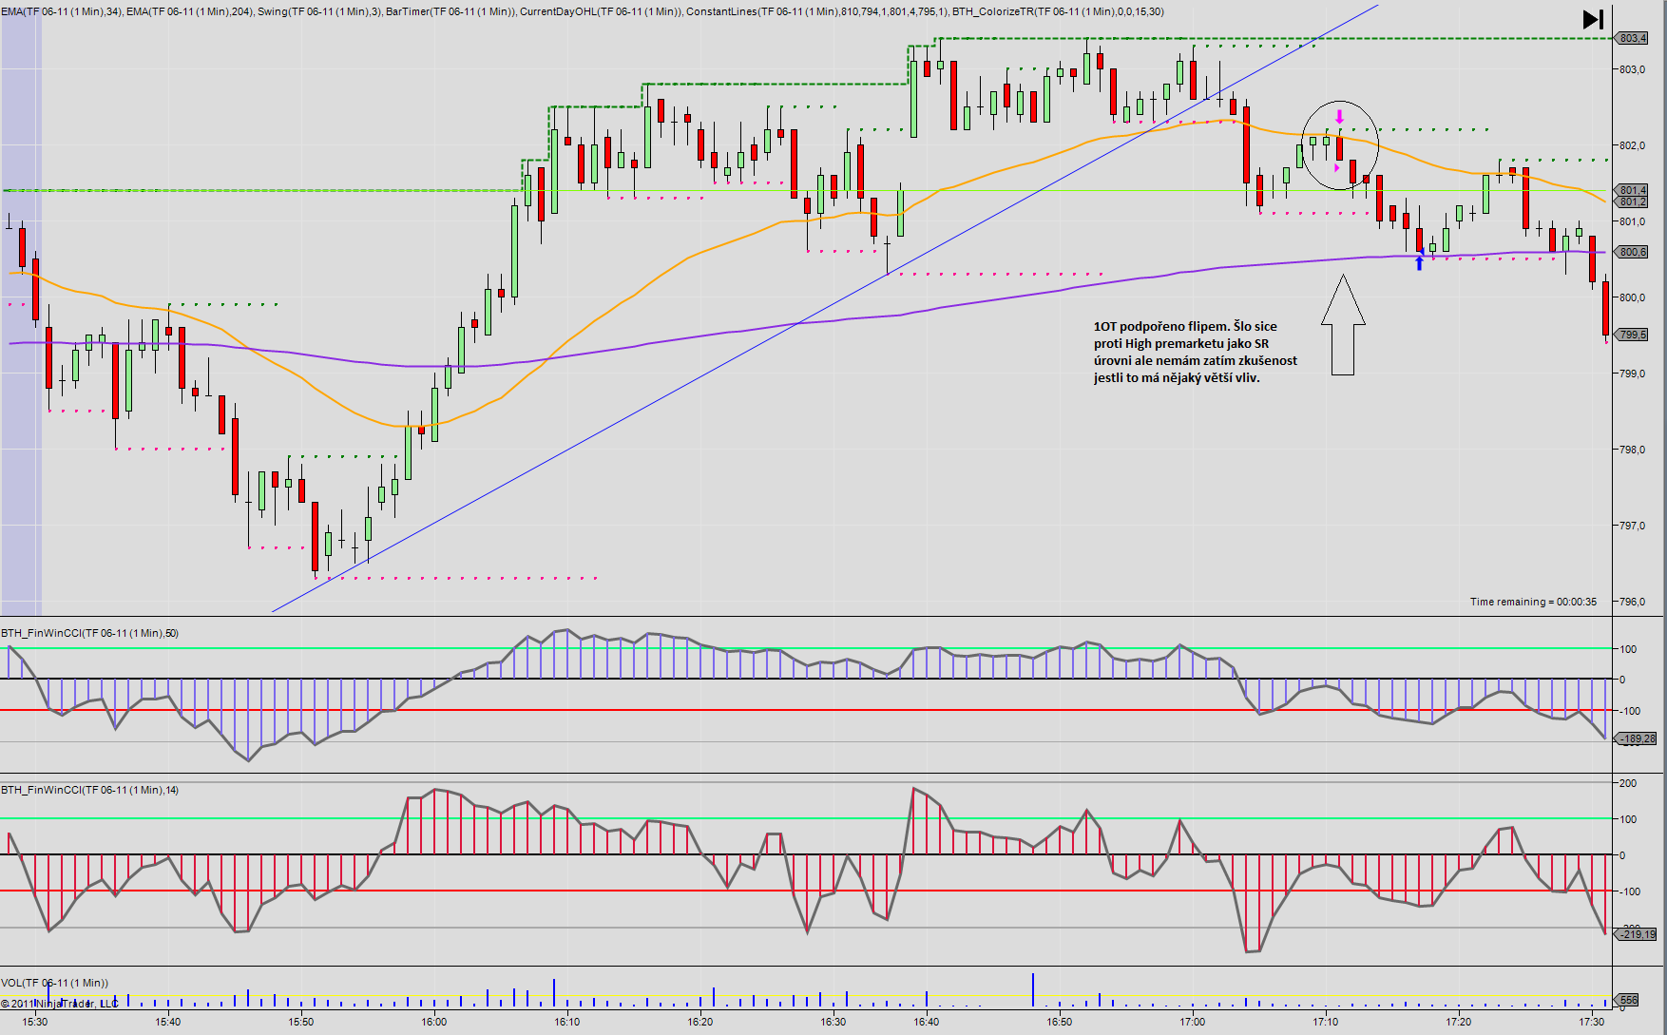Click the 796,0 price axis label
The image size is (1667, 1035).
[x=1632, y=602]
